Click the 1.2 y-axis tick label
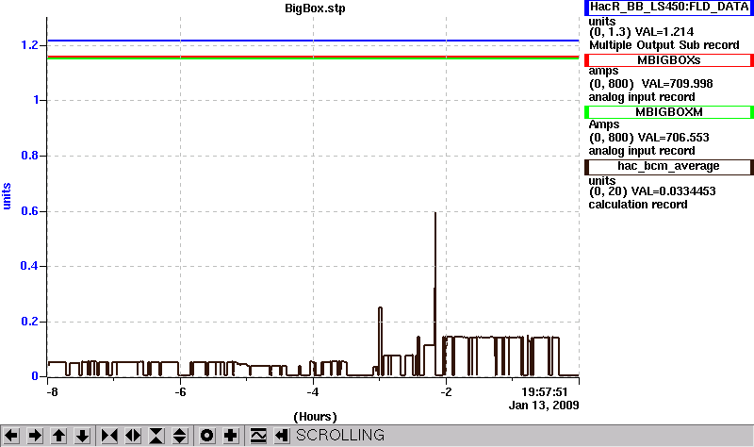 click(x=29, y=45)
